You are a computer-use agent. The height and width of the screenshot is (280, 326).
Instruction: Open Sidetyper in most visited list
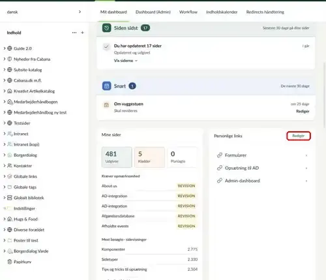(x=149, y=259)
